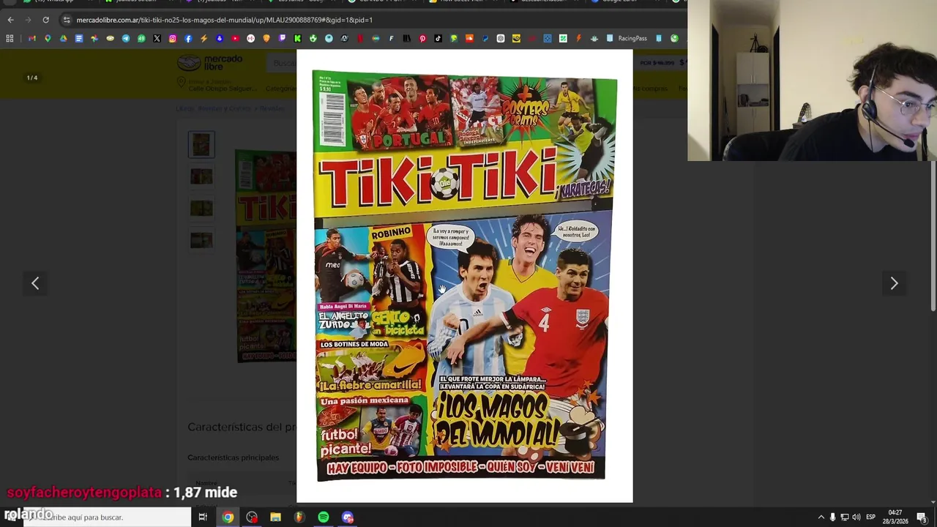This screenshot has height=527, width=937.
Task: Select the fourth product thumbnail
Action: pyautogui.click(x=201, y=240)
